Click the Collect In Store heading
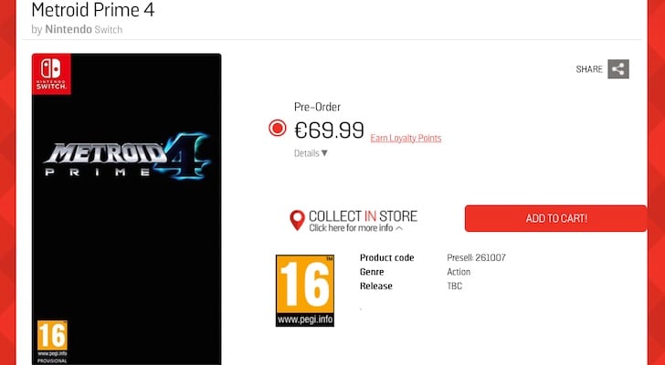 [363, 216]
